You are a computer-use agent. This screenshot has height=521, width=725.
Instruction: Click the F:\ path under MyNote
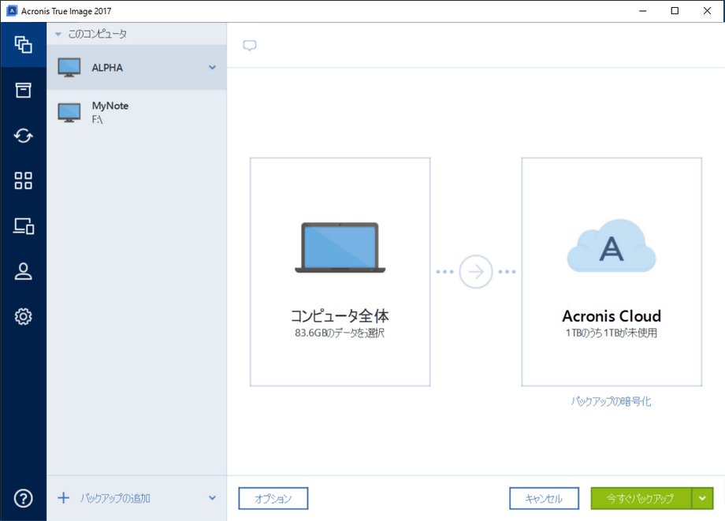pyautogui.click(x=97, y=120)
